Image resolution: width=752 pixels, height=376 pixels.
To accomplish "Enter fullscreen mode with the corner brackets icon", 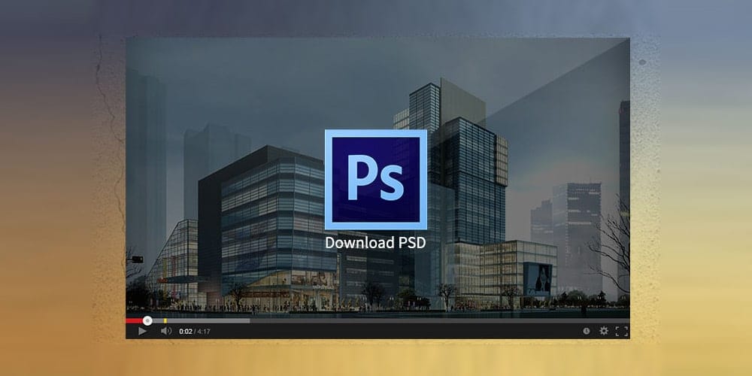I will click(x=622, y=331).
